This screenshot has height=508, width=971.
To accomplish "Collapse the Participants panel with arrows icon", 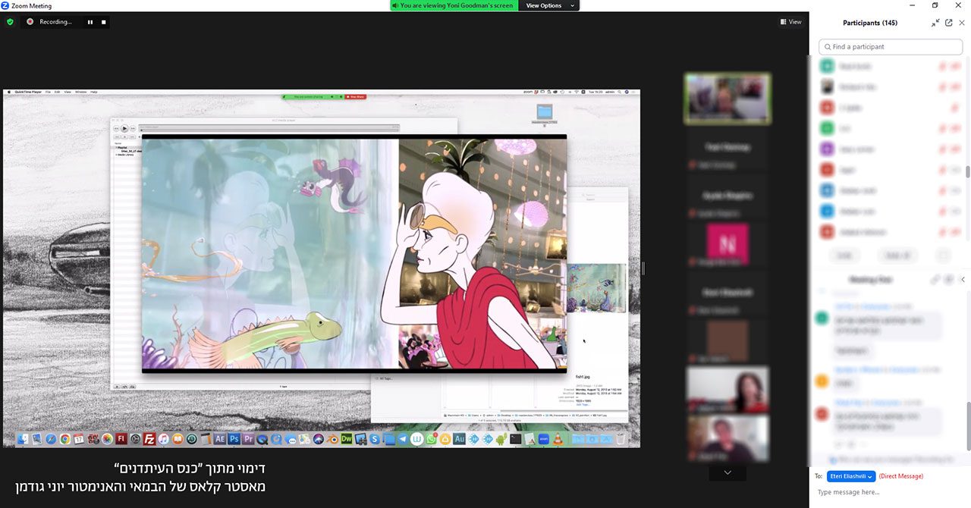I will click(x=935, y=23).
